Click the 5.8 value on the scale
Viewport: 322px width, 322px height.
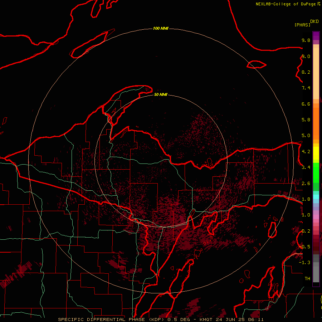306,120
